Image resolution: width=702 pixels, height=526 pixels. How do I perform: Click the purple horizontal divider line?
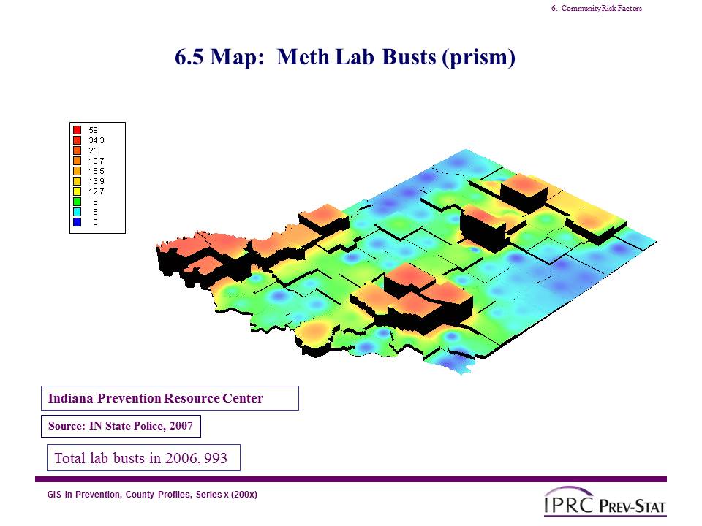(x=351, y=479)
